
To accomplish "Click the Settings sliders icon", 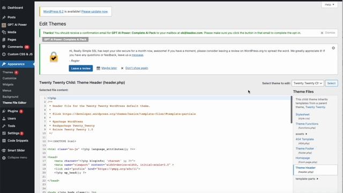I will [4, 133].
